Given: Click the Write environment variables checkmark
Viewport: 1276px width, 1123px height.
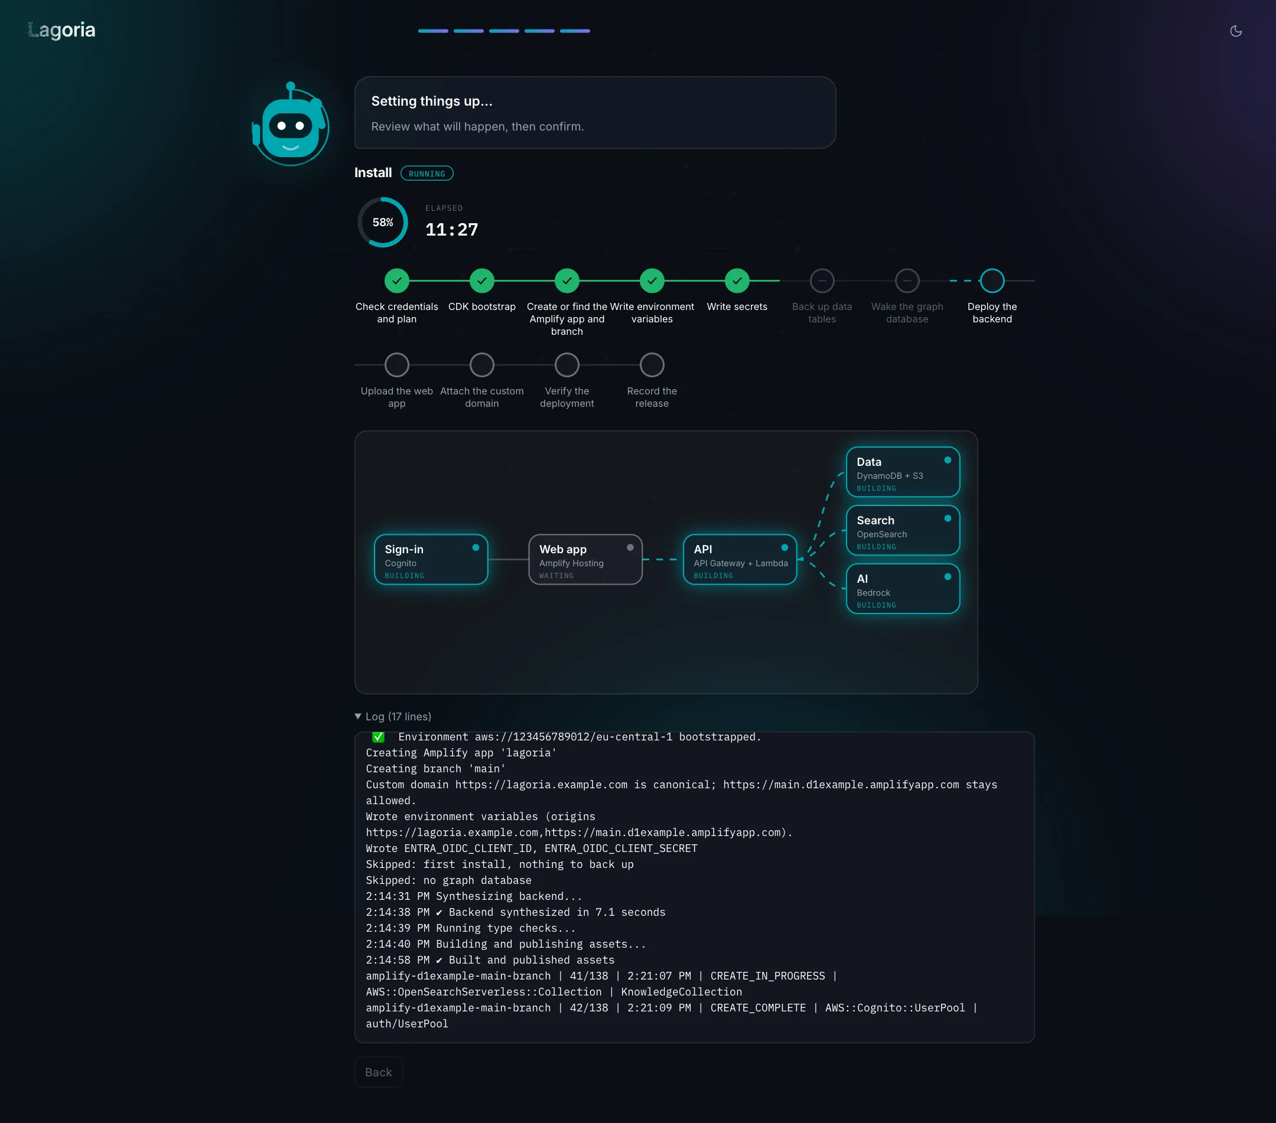Looking at the screenshot, I should point(652,281).
